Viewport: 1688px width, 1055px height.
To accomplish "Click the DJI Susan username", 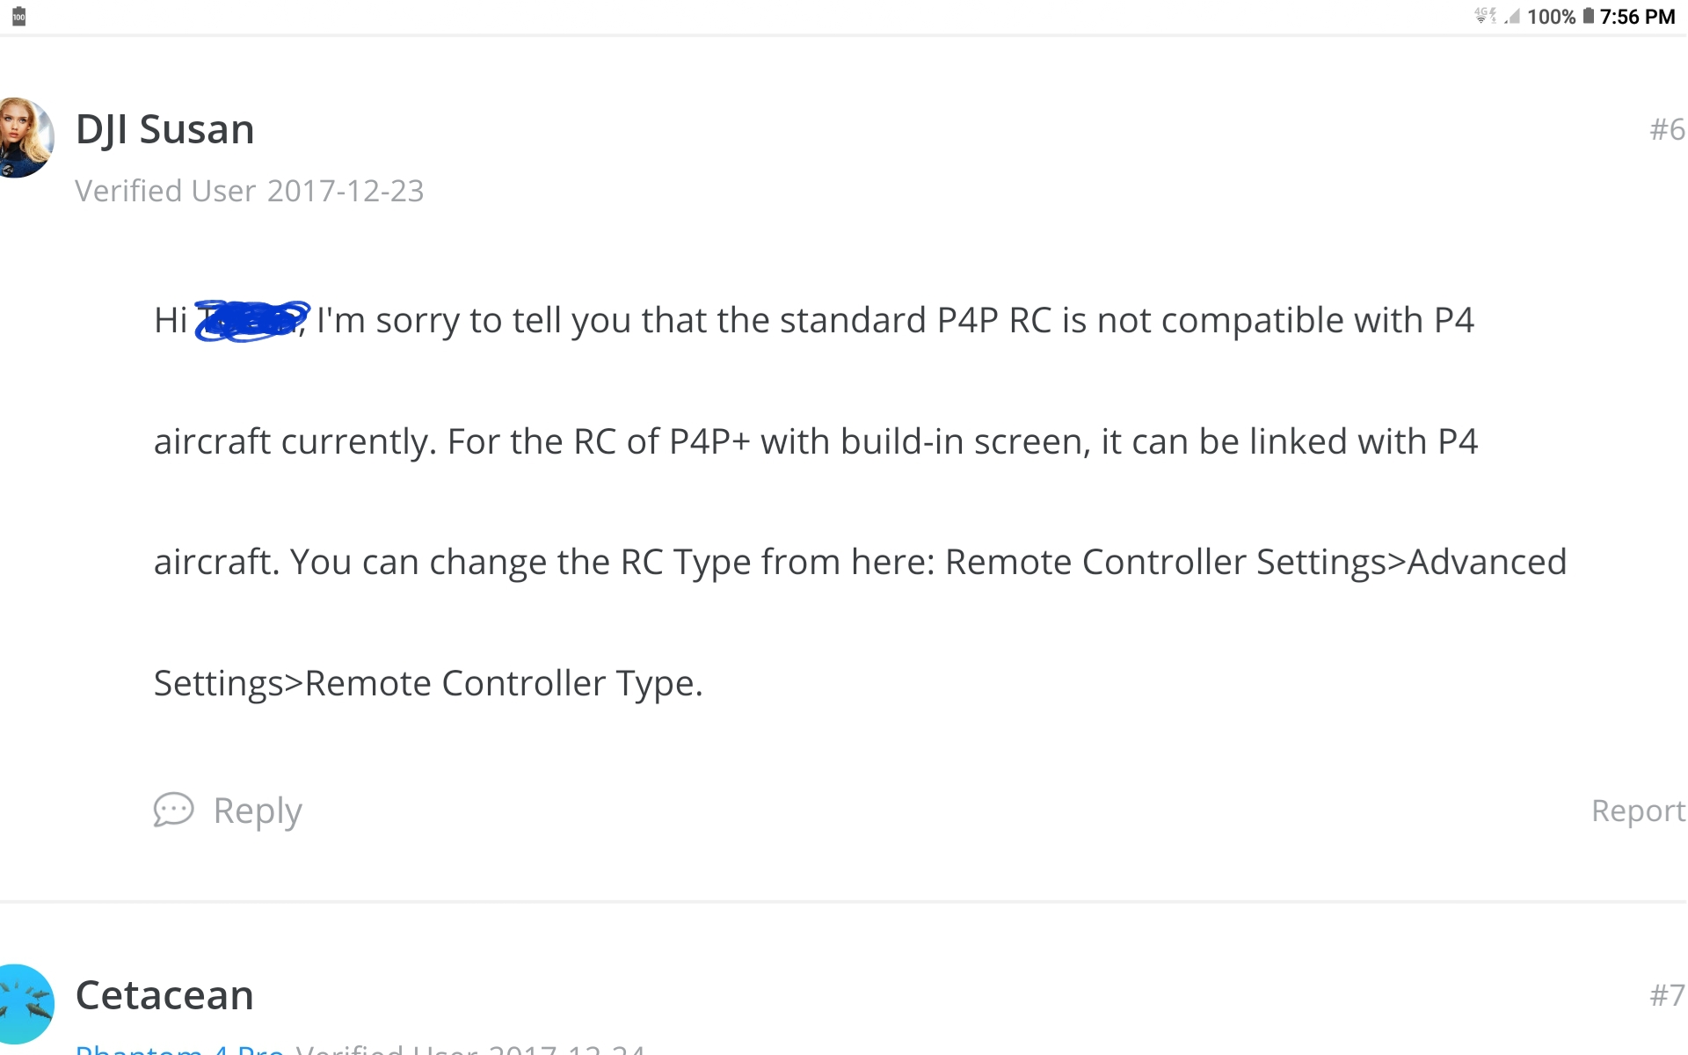I will (165, 129).
